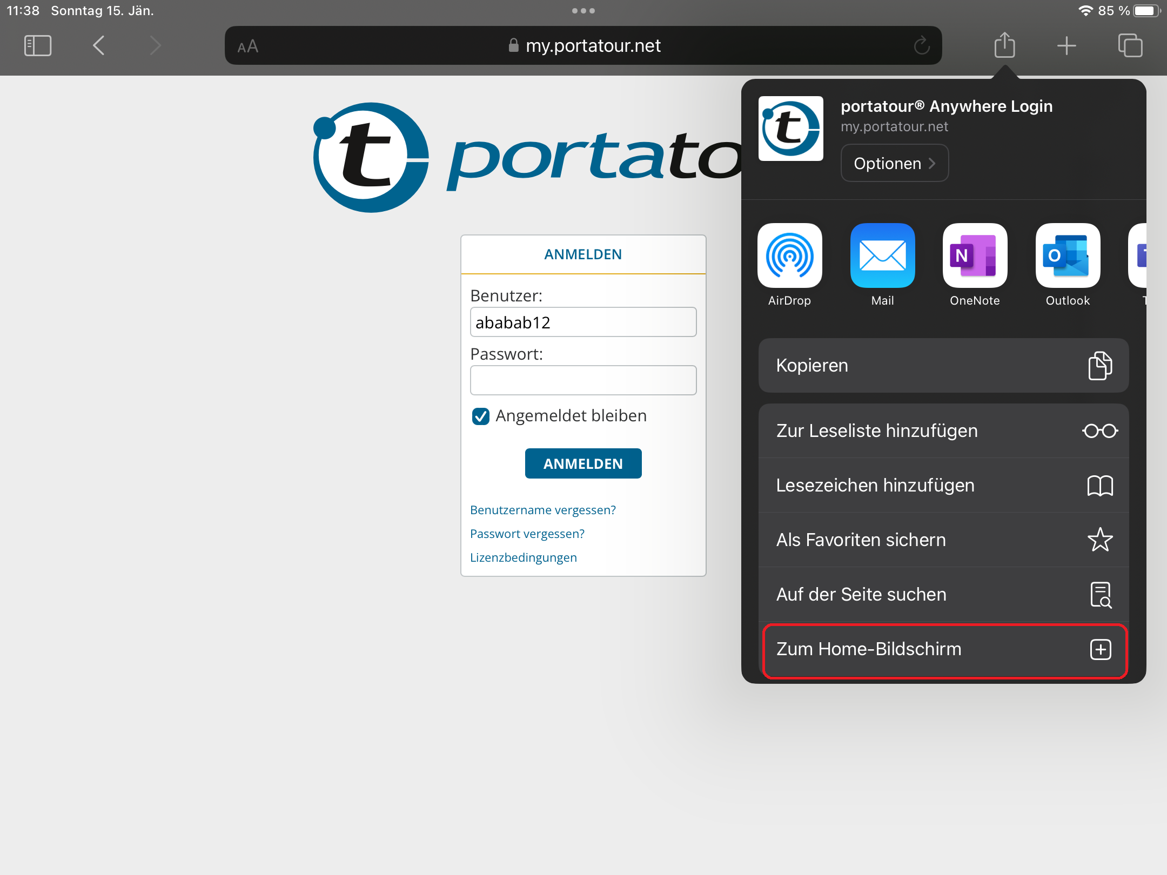
Task: Select Auf der Seite suchen
Action: pyautogui.click(x=943, y=595)
